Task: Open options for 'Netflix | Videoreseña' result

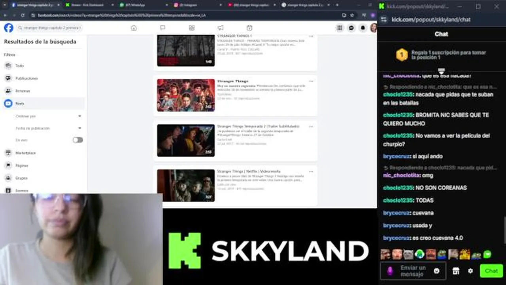Action: coord(311,172)
